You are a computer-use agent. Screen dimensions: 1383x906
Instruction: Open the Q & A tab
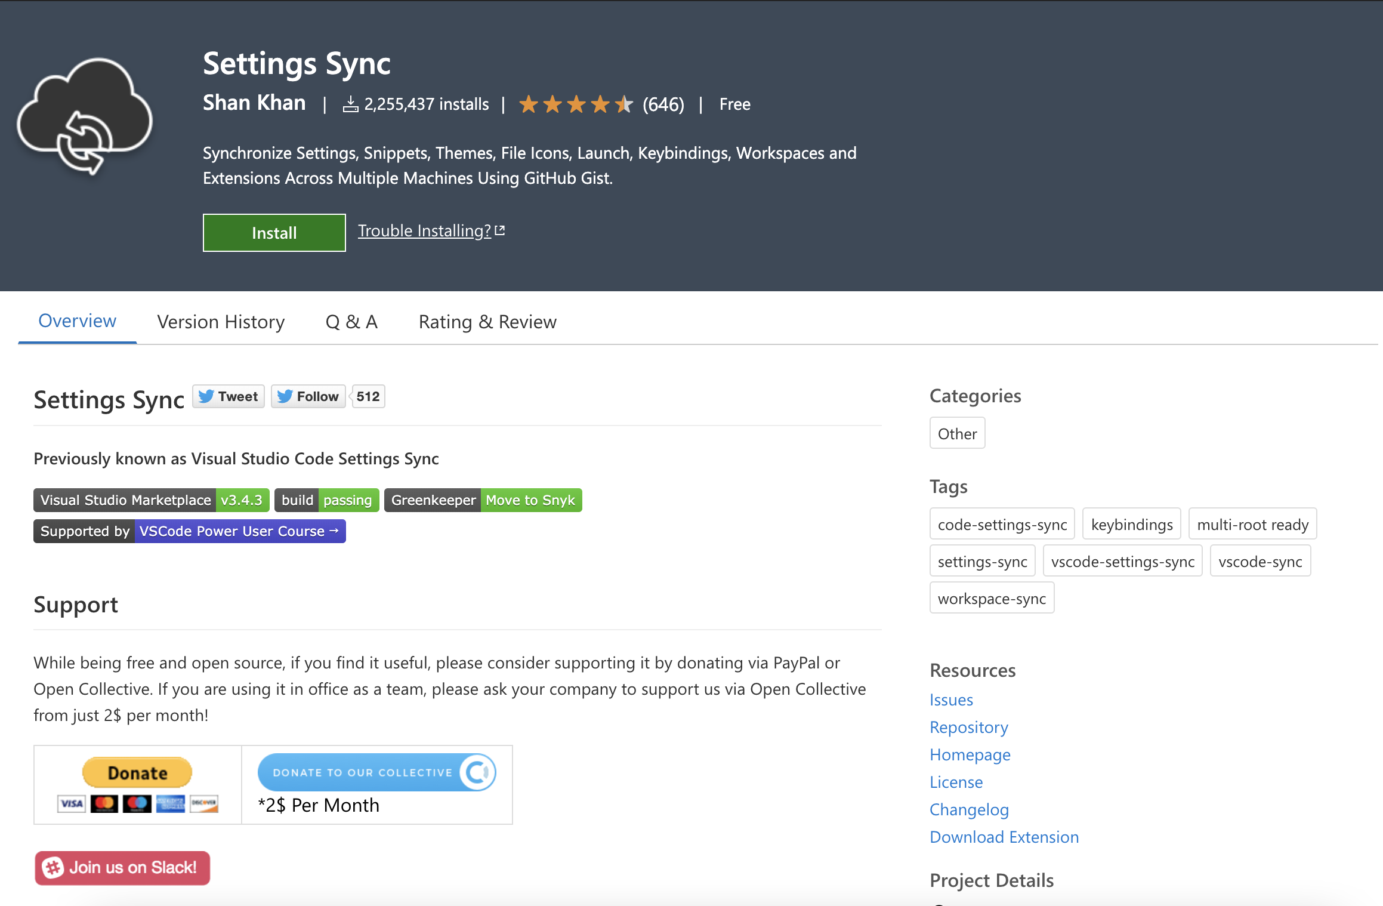coord(351,322)
